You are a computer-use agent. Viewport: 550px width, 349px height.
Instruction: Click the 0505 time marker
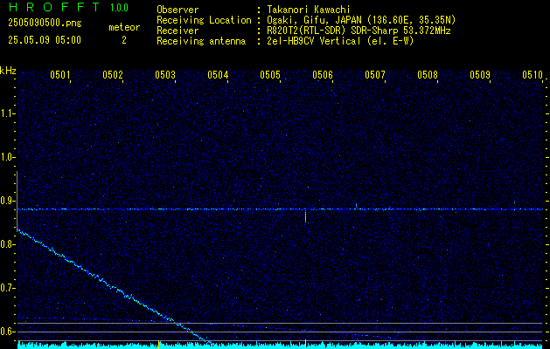(270, 74)
